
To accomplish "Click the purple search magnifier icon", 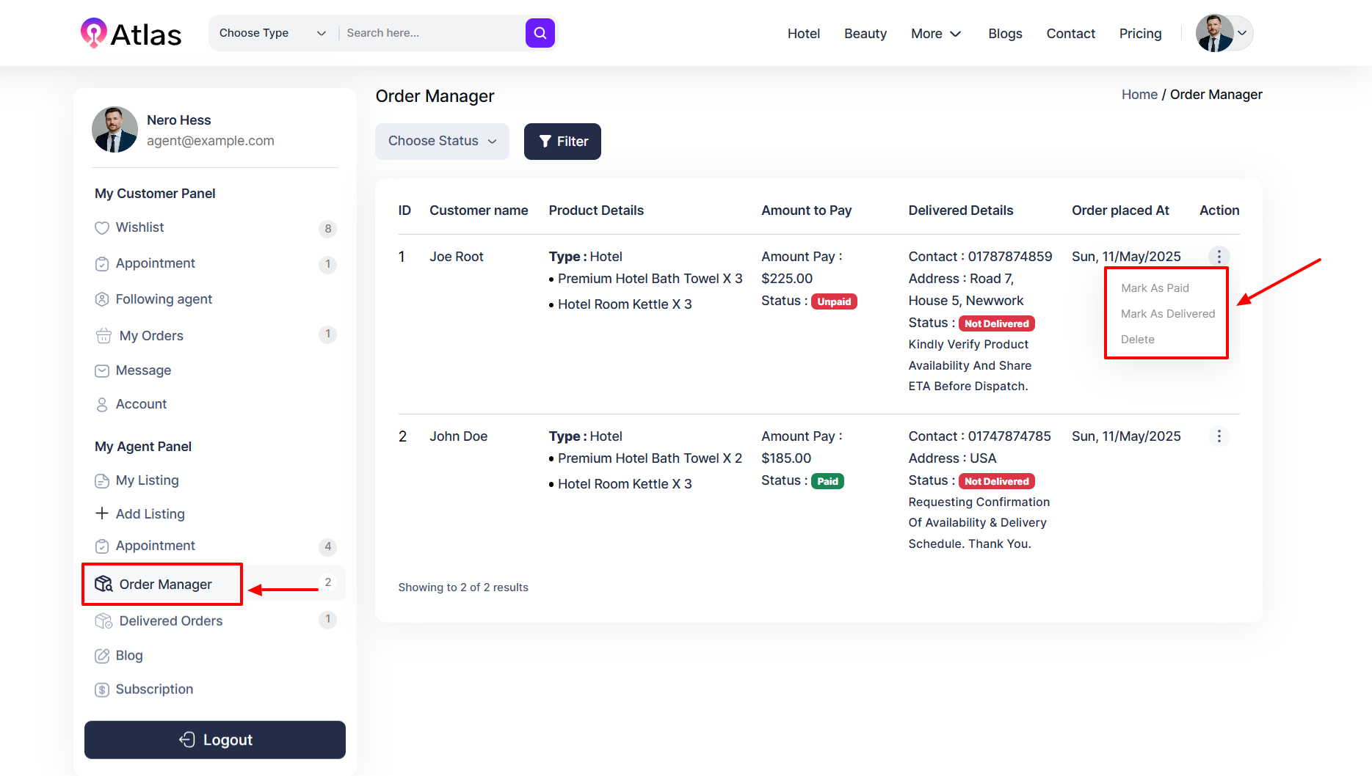I will [x=540, y=33].
